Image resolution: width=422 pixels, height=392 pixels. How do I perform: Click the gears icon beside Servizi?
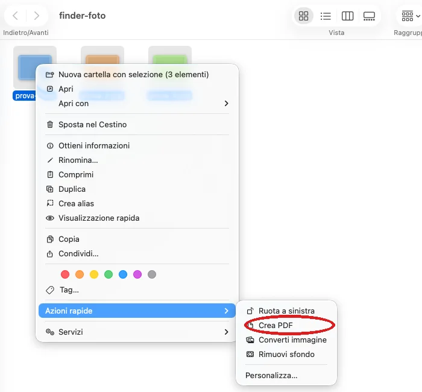(x=50, y=332)
